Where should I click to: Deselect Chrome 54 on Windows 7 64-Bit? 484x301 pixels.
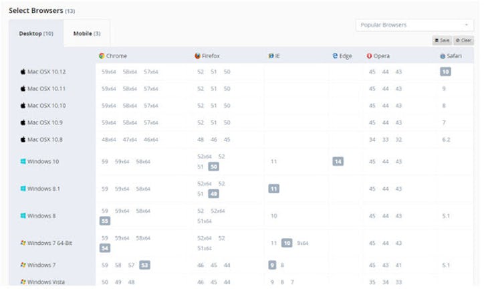pos(105,248)
